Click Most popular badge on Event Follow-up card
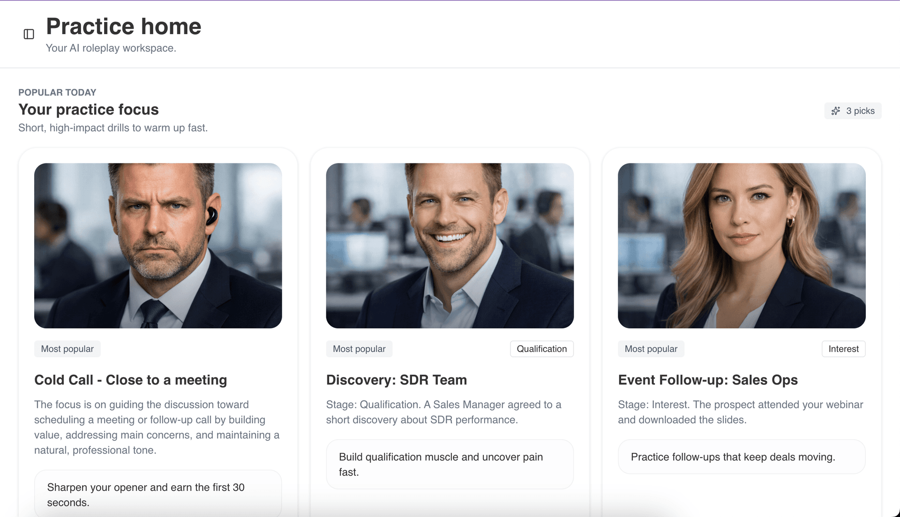 point(651,349)
